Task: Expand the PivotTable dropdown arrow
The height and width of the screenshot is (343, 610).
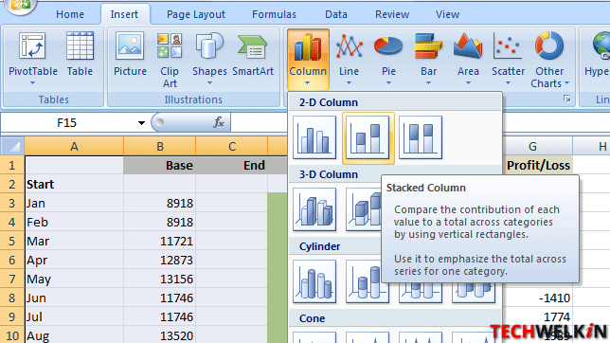Action: (32, 83)
